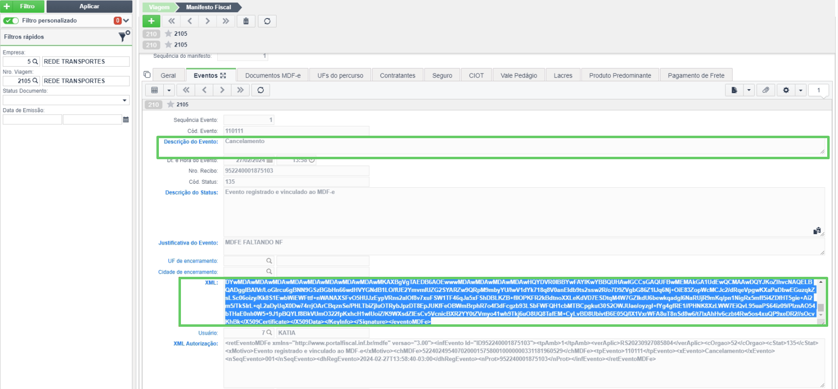Click the Manifesto Fiscal breadcrumb
The width and height of the screenshot is (838, 389).
[x=208, y=7]
